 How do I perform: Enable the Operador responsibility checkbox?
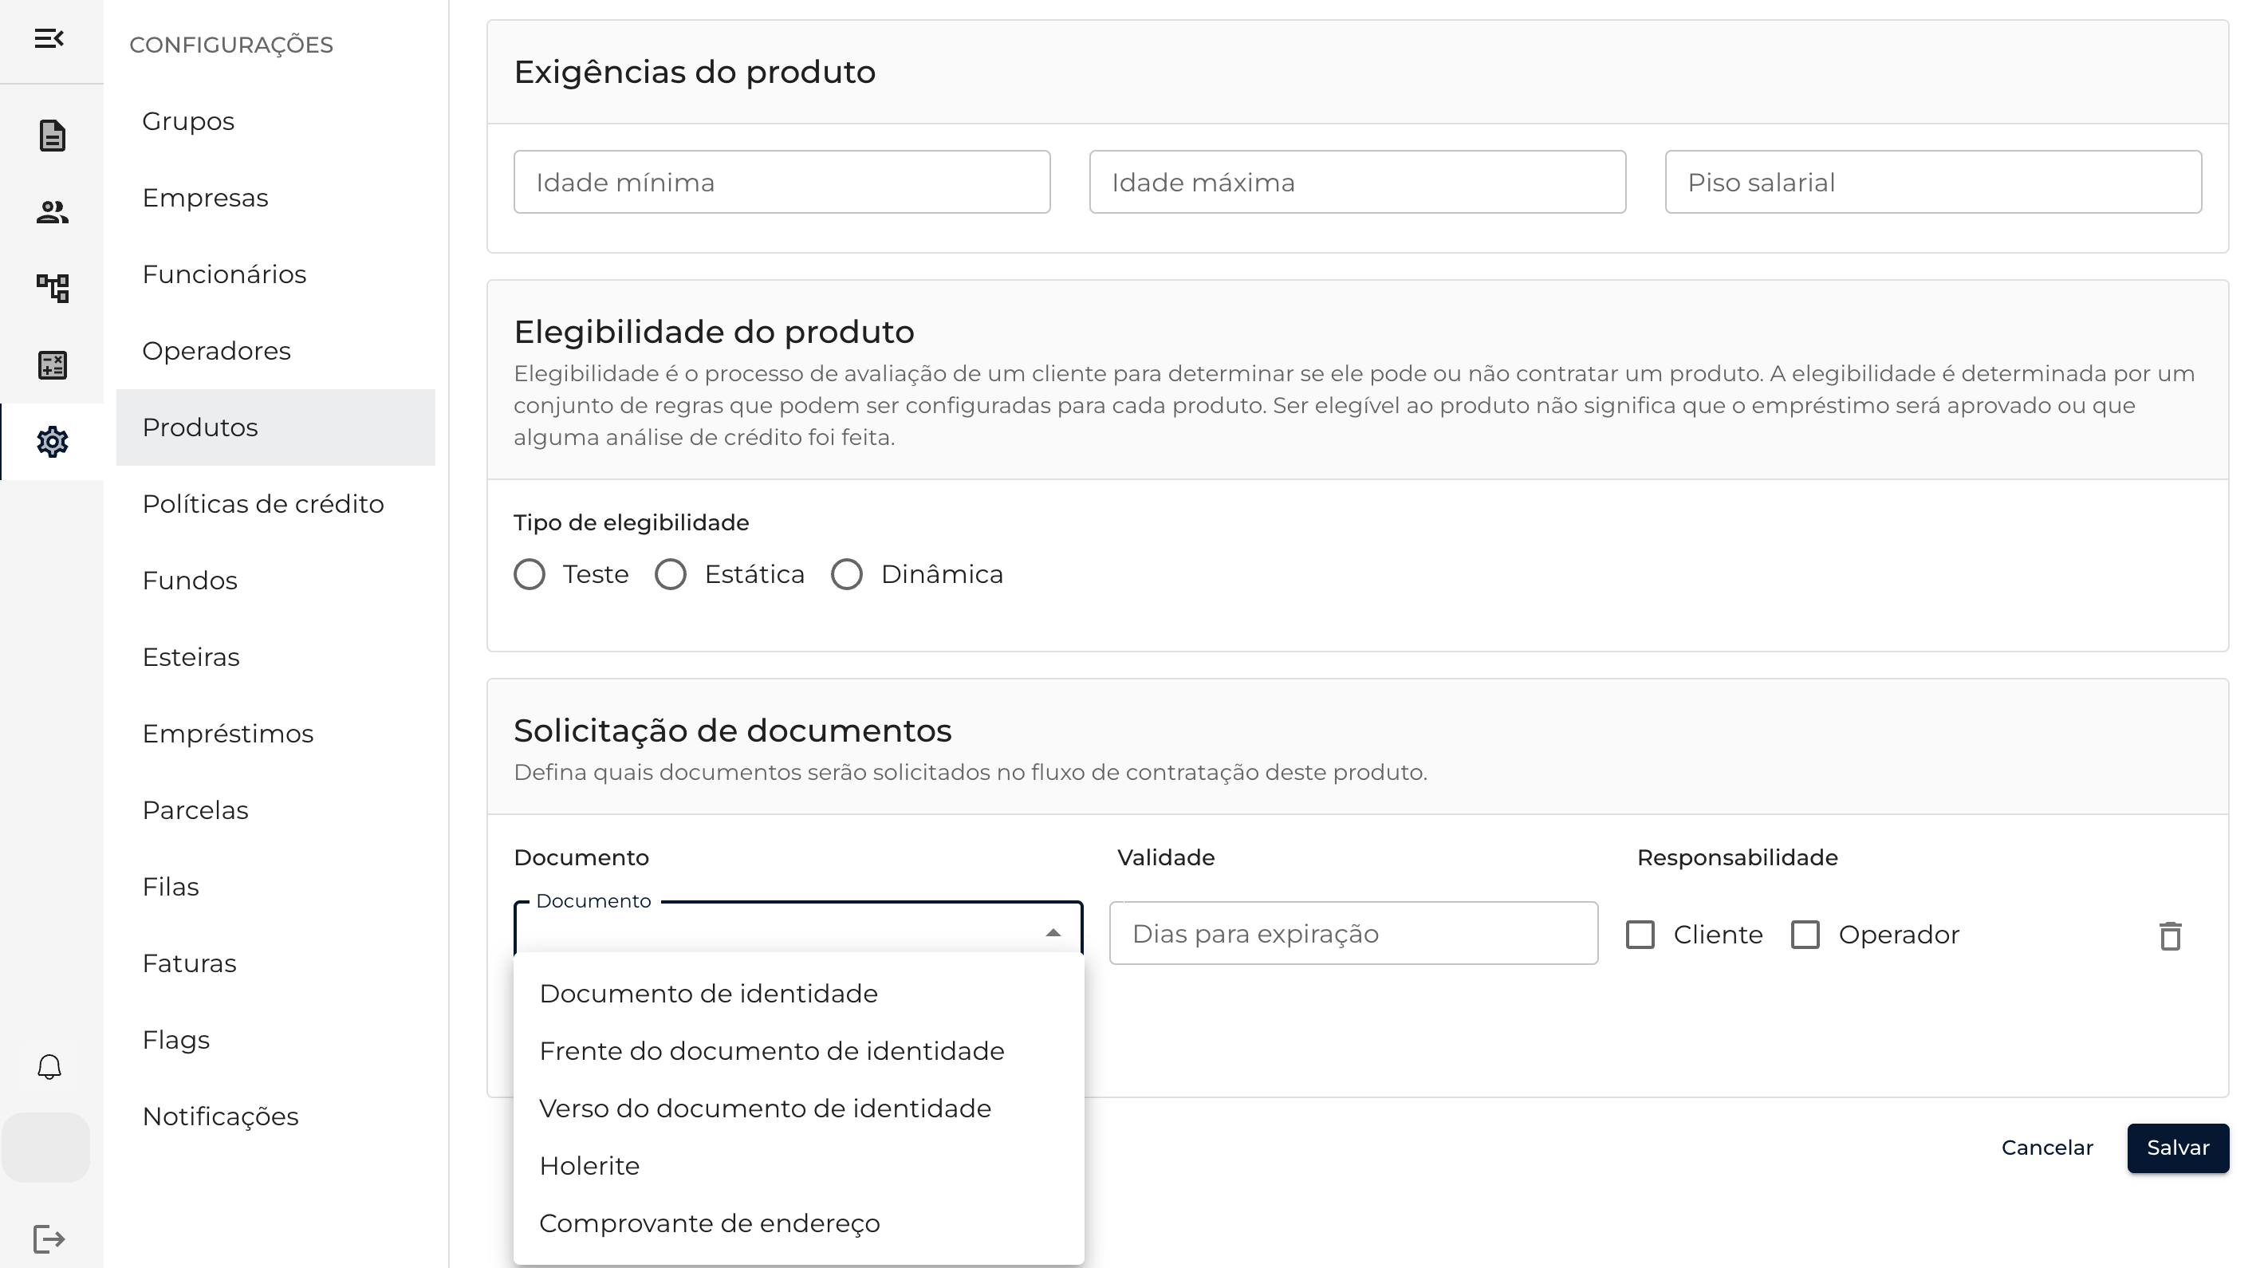[1805, 935]
